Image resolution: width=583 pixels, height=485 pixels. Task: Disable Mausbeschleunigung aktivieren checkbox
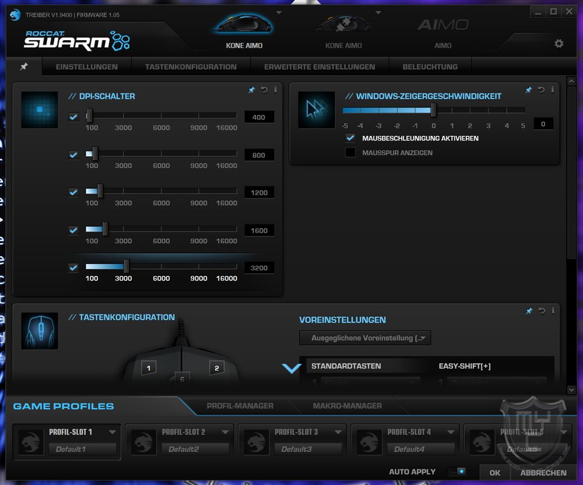point(350,138)
